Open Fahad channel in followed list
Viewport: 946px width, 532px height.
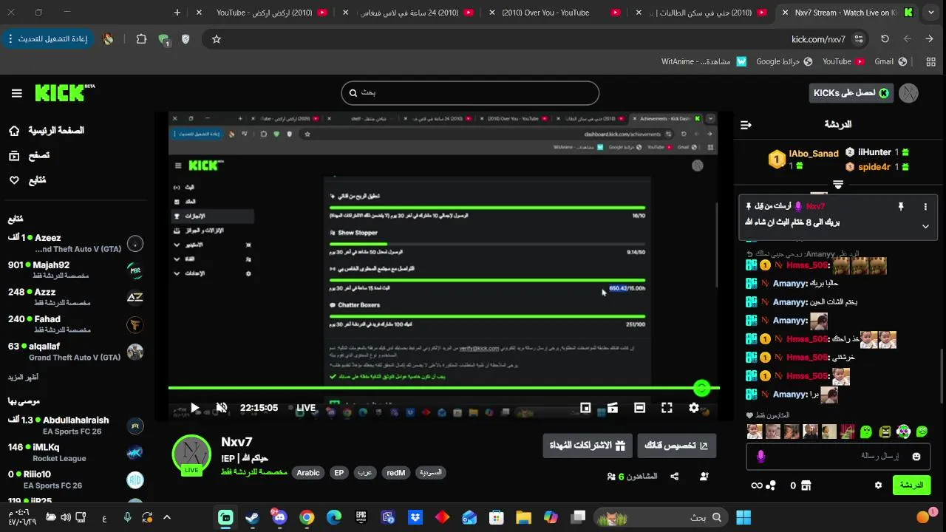pos(74,324)
